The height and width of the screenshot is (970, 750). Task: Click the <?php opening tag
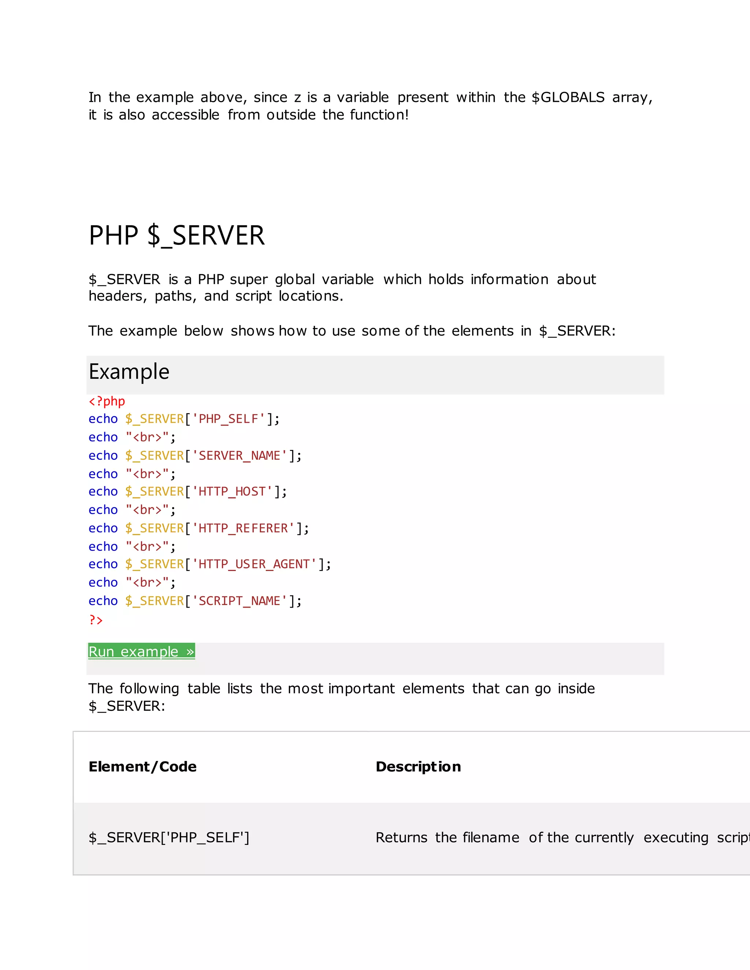(107, 401)
